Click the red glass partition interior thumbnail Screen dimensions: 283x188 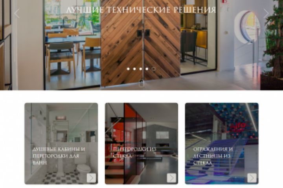pyautogui.click(x=141, y=143)
